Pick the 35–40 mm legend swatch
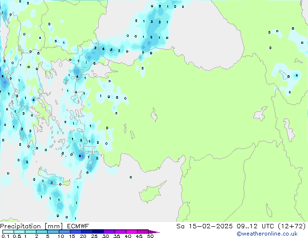The width and height of the screenshot is (308, 238). click(x=120, y=232)
